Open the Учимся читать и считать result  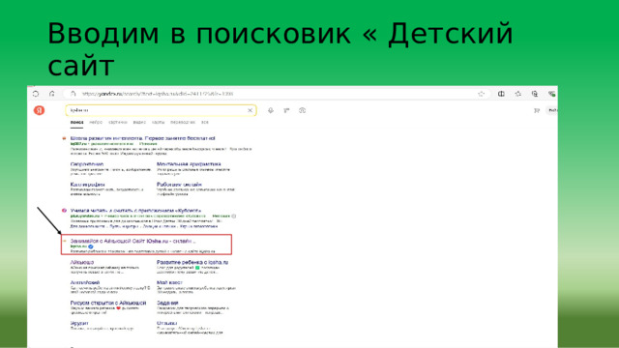135,211
